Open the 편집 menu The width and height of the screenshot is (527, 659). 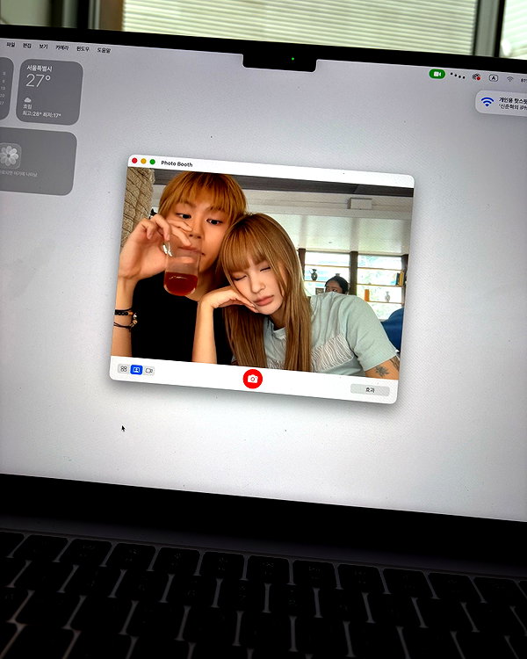click(26, 46)
